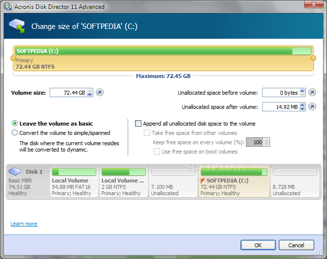Click the Disk 1 drive icon
This screenshot has height=259, width=327.
(x=15, y=171)
